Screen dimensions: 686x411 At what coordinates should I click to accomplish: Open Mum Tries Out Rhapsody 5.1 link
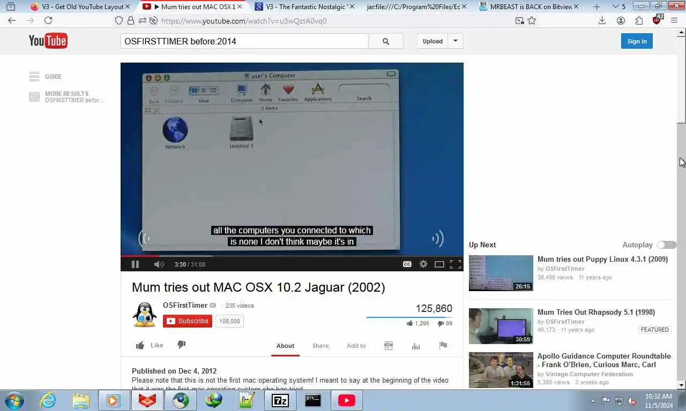point(596,312)
